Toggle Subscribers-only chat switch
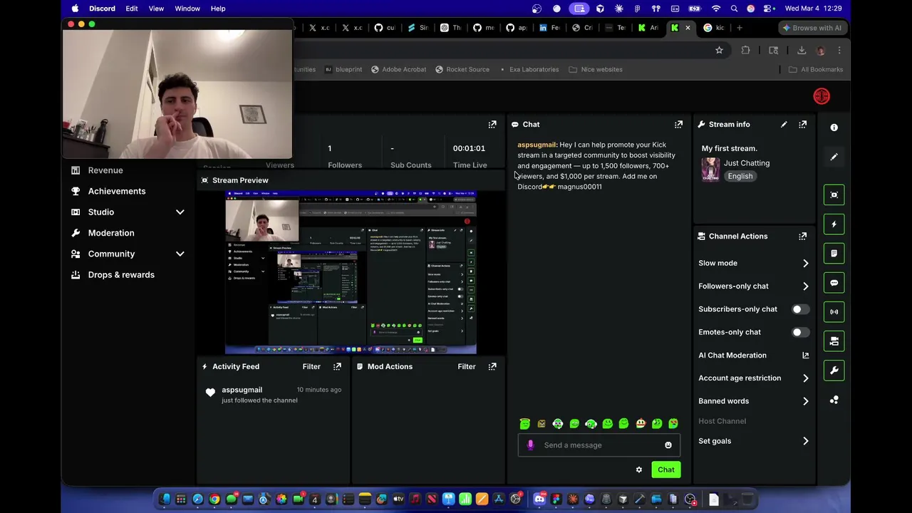This screenshot has width=912, height=513. (x=800, y=309)
